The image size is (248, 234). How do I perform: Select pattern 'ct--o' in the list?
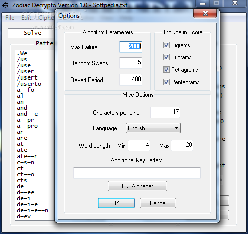point(25,174)
